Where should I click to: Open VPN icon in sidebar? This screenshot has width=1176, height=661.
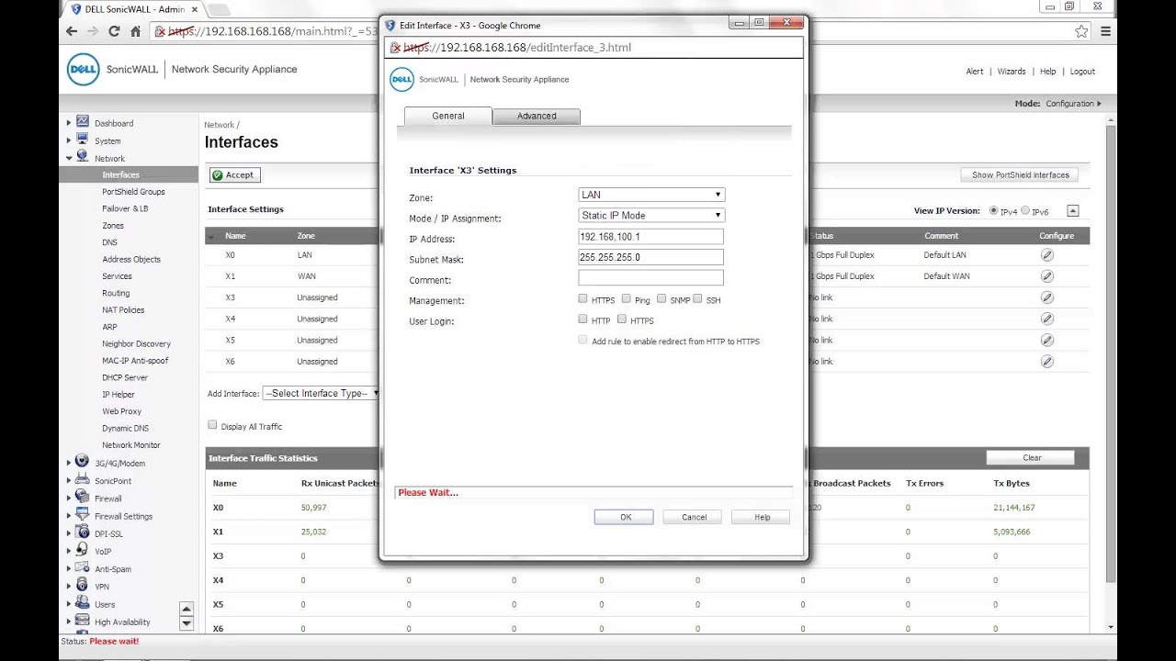click(83, 586)
